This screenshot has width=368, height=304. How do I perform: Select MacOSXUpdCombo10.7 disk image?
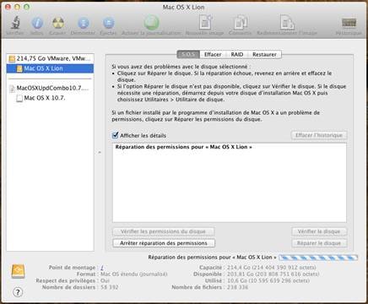[x=49, y=88]
